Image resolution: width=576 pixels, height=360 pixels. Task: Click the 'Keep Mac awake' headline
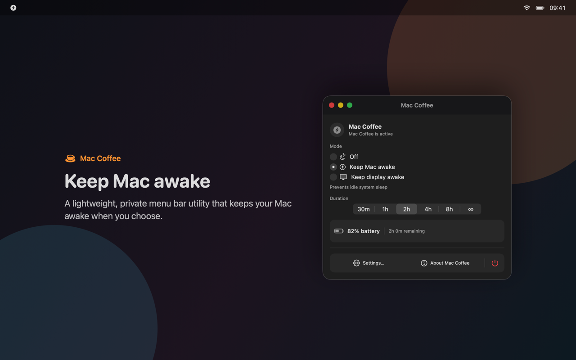click(x=137, y=181)
